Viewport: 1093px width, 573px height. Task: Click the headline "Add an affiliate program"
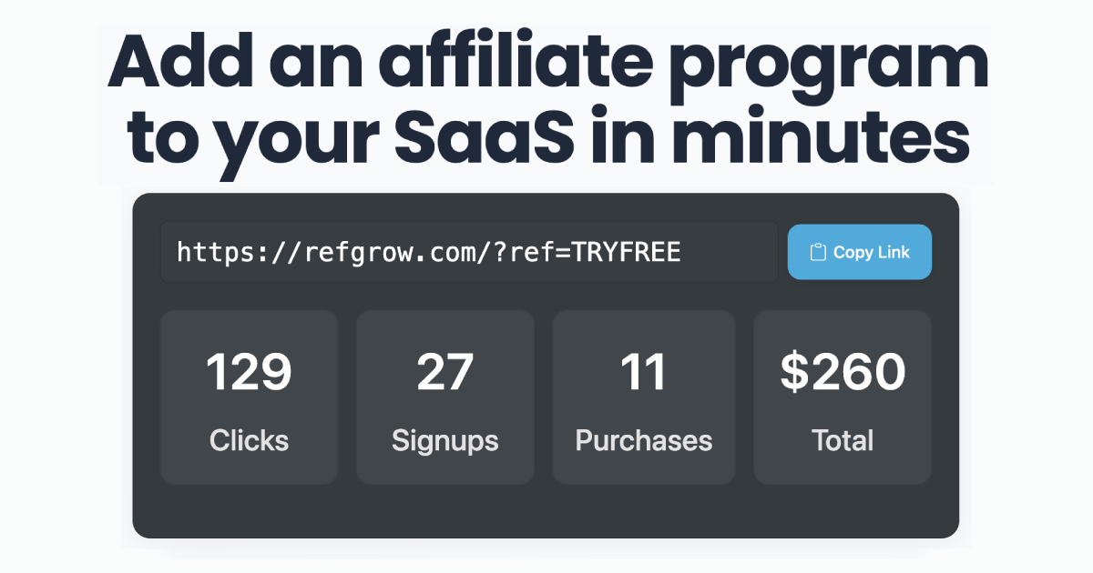547,65
